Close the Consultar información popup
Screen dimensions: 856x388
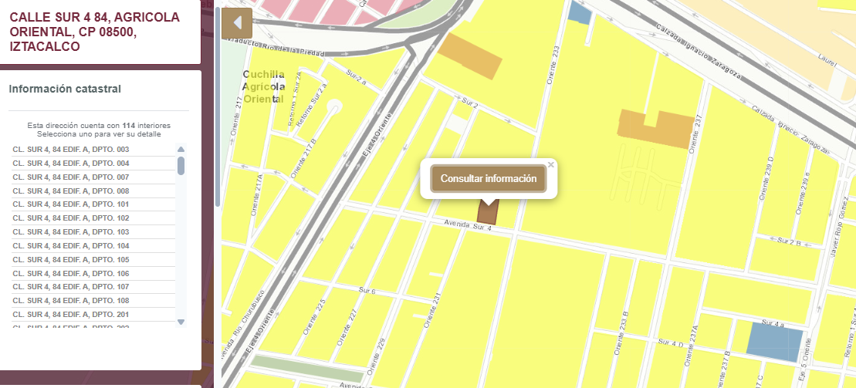click(551, 164)
